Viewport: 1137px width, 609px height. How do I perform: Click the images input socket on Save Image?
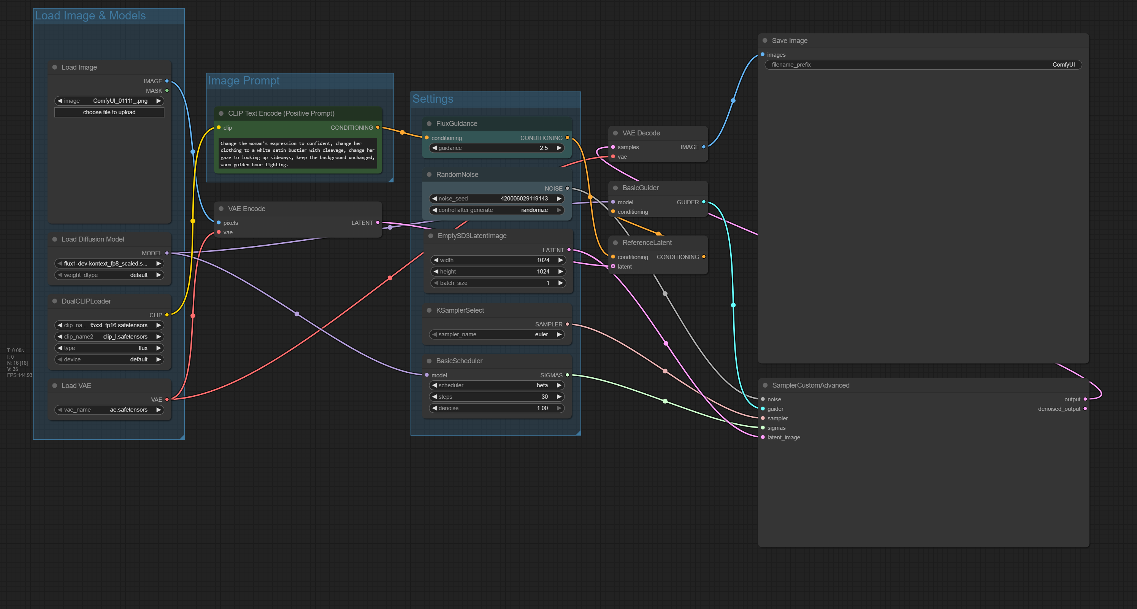[763, 54]
